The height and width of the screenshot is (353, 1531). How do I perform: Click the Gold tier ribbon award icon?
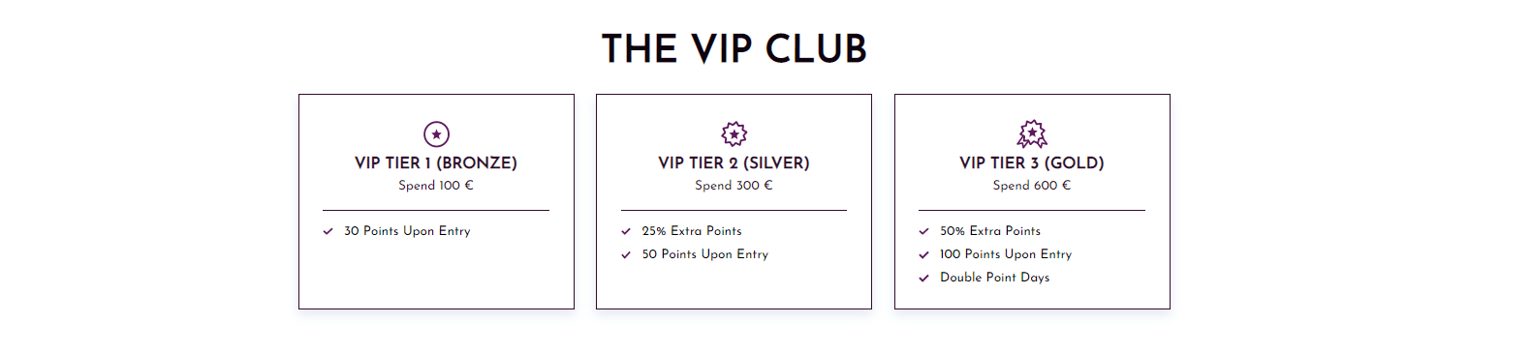[1032, 133]
